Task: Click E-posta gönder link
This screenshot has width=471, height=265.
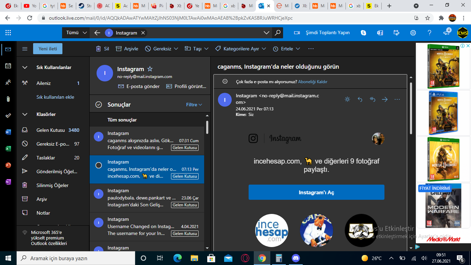Action: 139,86
